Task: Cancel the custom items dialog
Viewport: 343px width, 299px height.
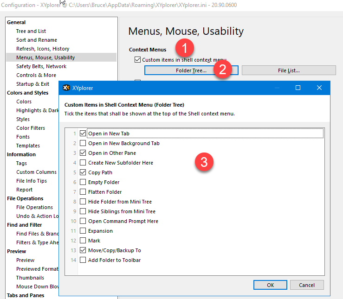Action: (307, 285)
